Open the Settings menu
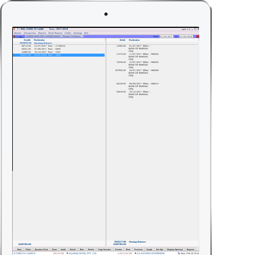Screen dimensions: 278x255 point(78,33)
